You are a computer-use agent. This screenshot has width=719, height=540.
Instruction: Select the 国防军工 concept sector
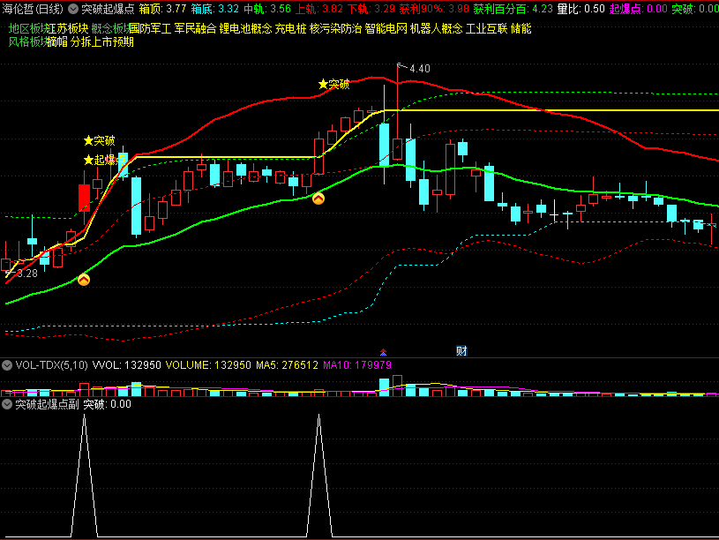tap(150, 29)
